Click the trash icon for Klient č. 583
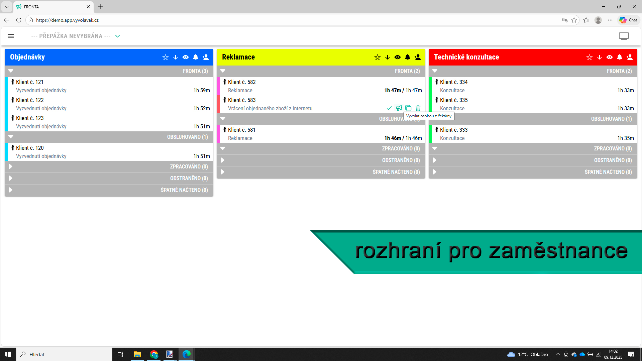642x361 pixels. [418, 108]
